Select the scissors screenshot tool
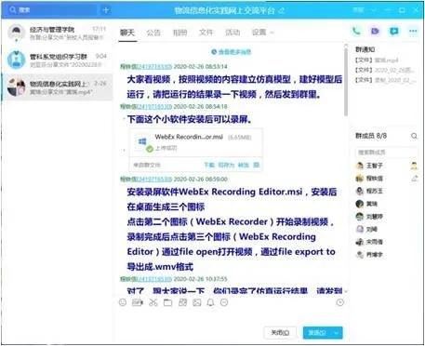 (153, 302)
